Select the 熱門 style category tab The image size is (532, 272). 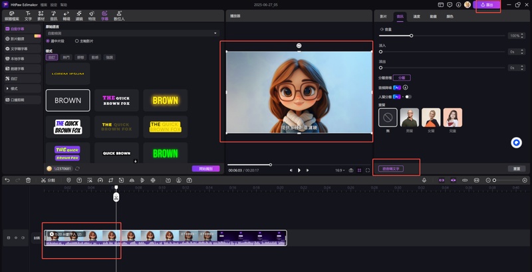click(66, 58)
